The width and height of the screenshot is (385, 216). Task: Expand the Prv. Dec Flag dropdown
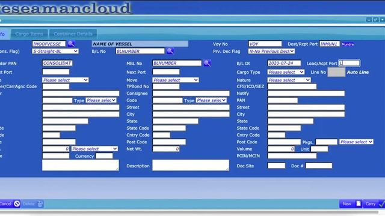pyautogui.click(x=271, y=51)
